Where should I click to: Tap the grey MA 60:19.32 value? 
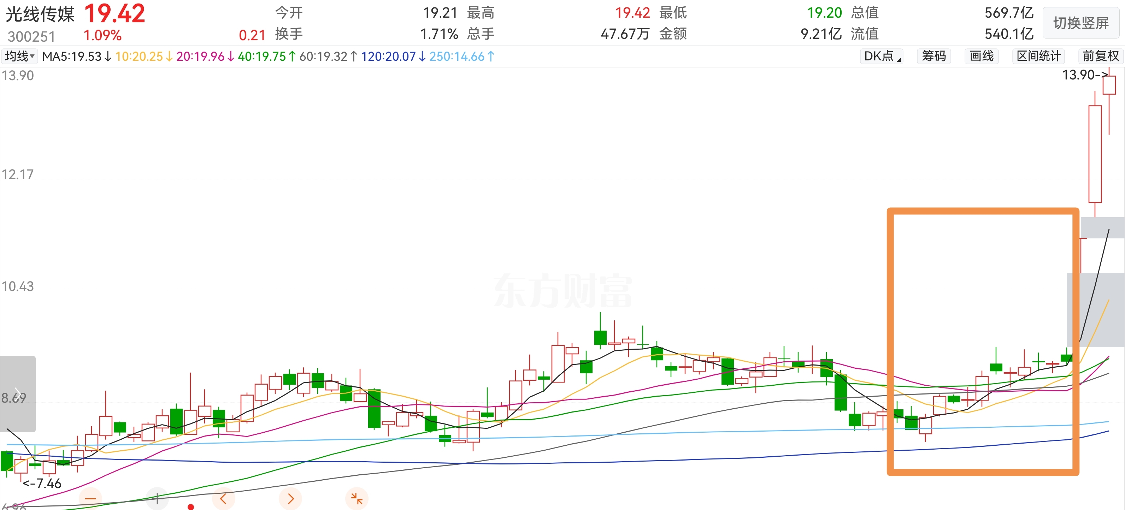pyautogui.click(x=329, y=56)
